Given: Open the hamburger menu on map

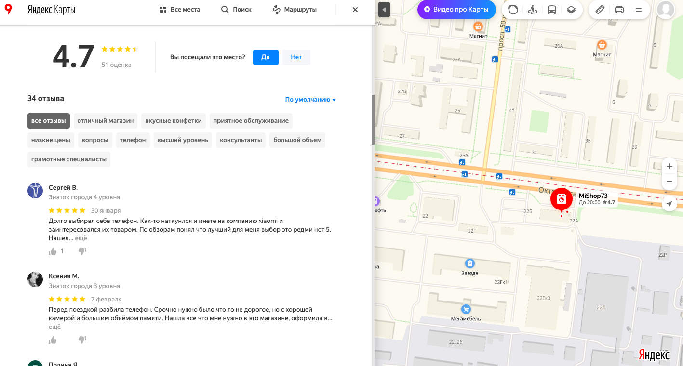Looking at the screenshot, I should click(639, 10).
